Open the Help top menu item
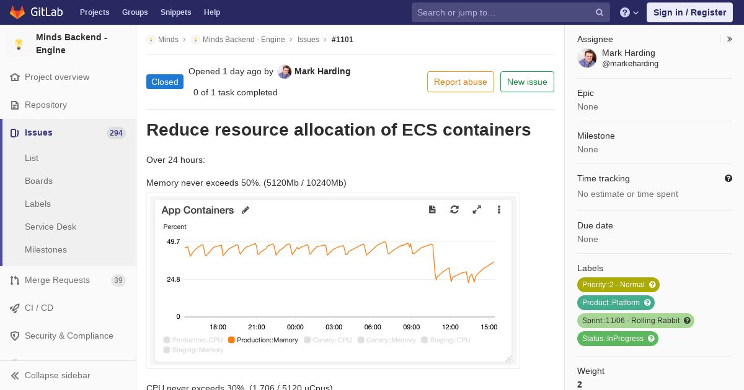Viewport: 744px width, 390px height. (x=212, y=12)
